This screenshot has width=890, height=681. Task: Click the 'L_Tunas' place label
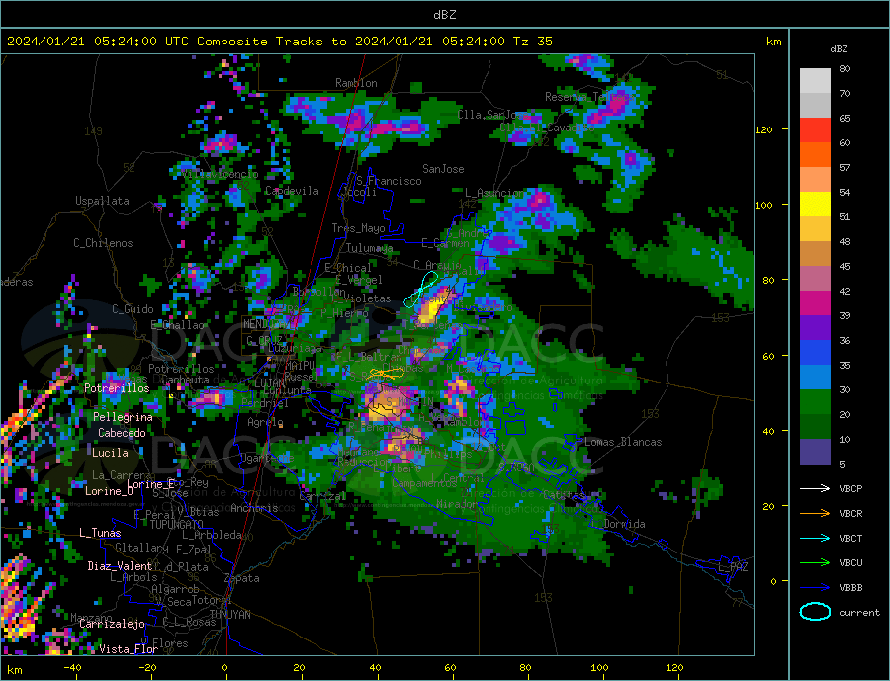click(x=100, y=533)
